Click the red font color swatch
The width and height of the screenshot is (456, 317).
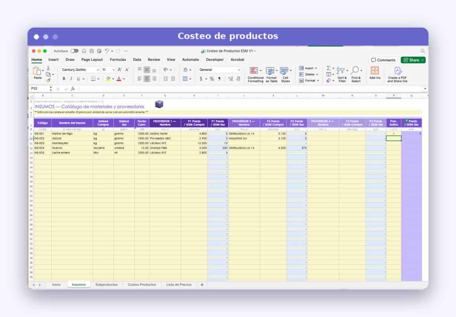pyautogui.click(x=118, y=79)
